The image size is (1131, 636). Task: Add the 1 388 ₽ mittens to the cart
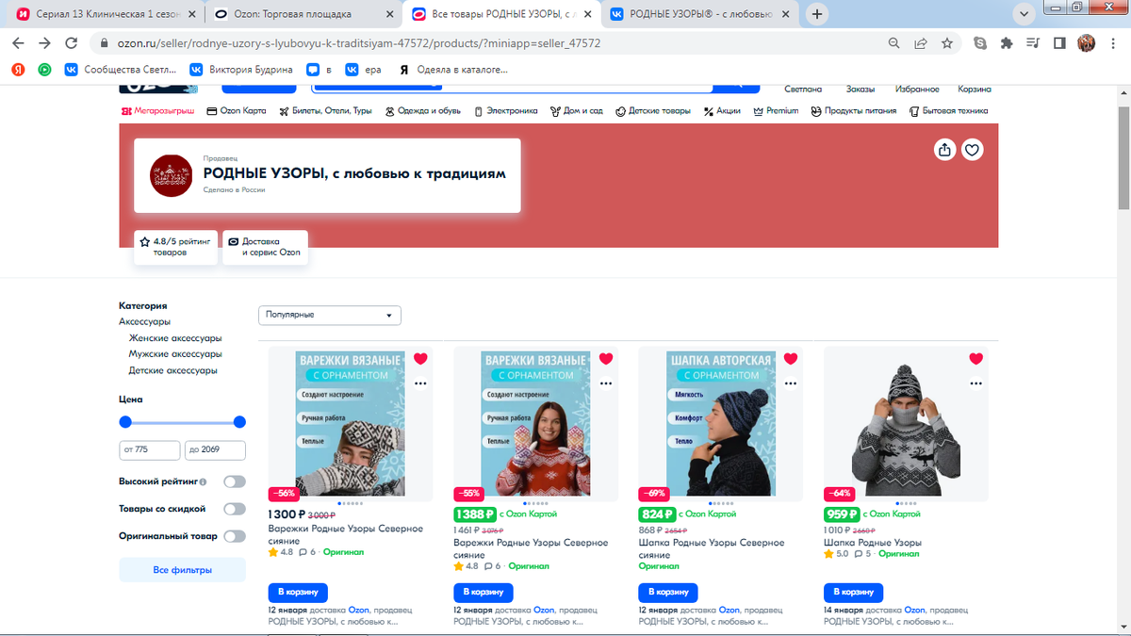pos(483,592)
